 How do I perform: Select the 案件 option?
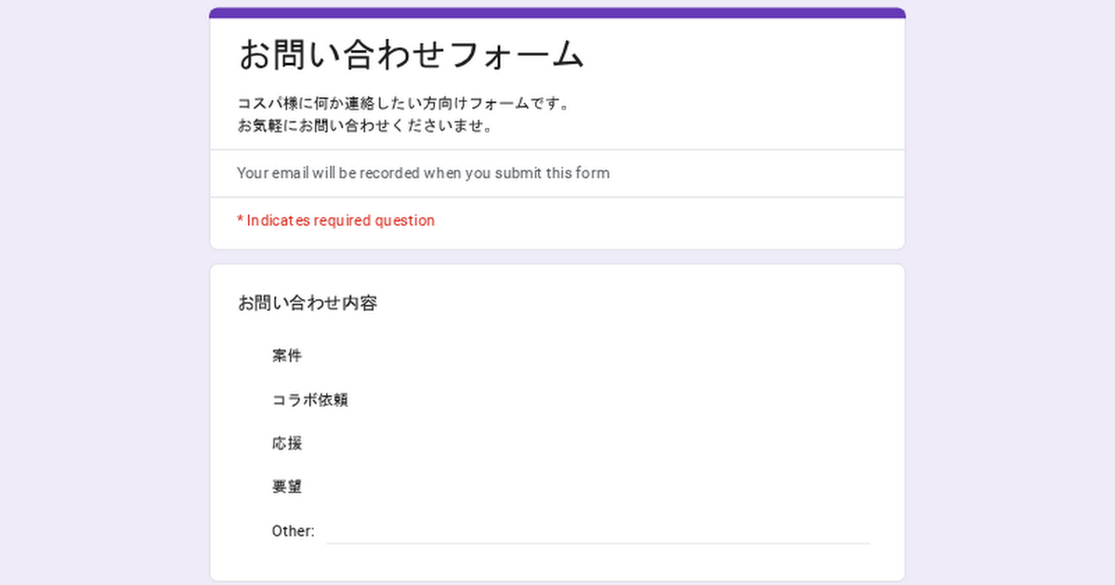287,356
